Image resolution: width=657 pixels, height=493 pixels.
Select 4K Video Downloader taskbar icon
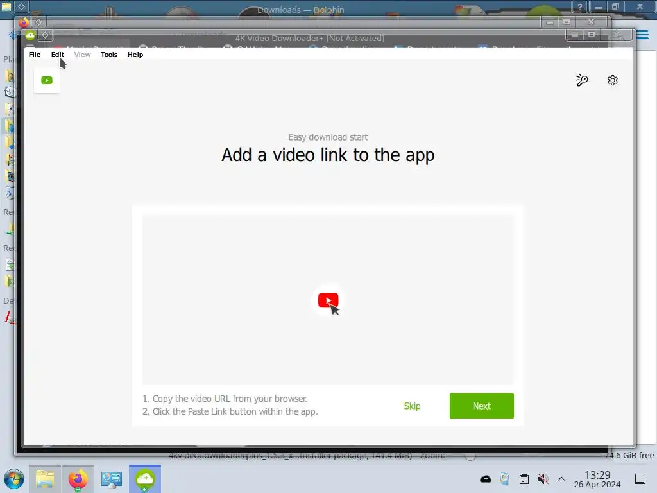pos(145,479)
